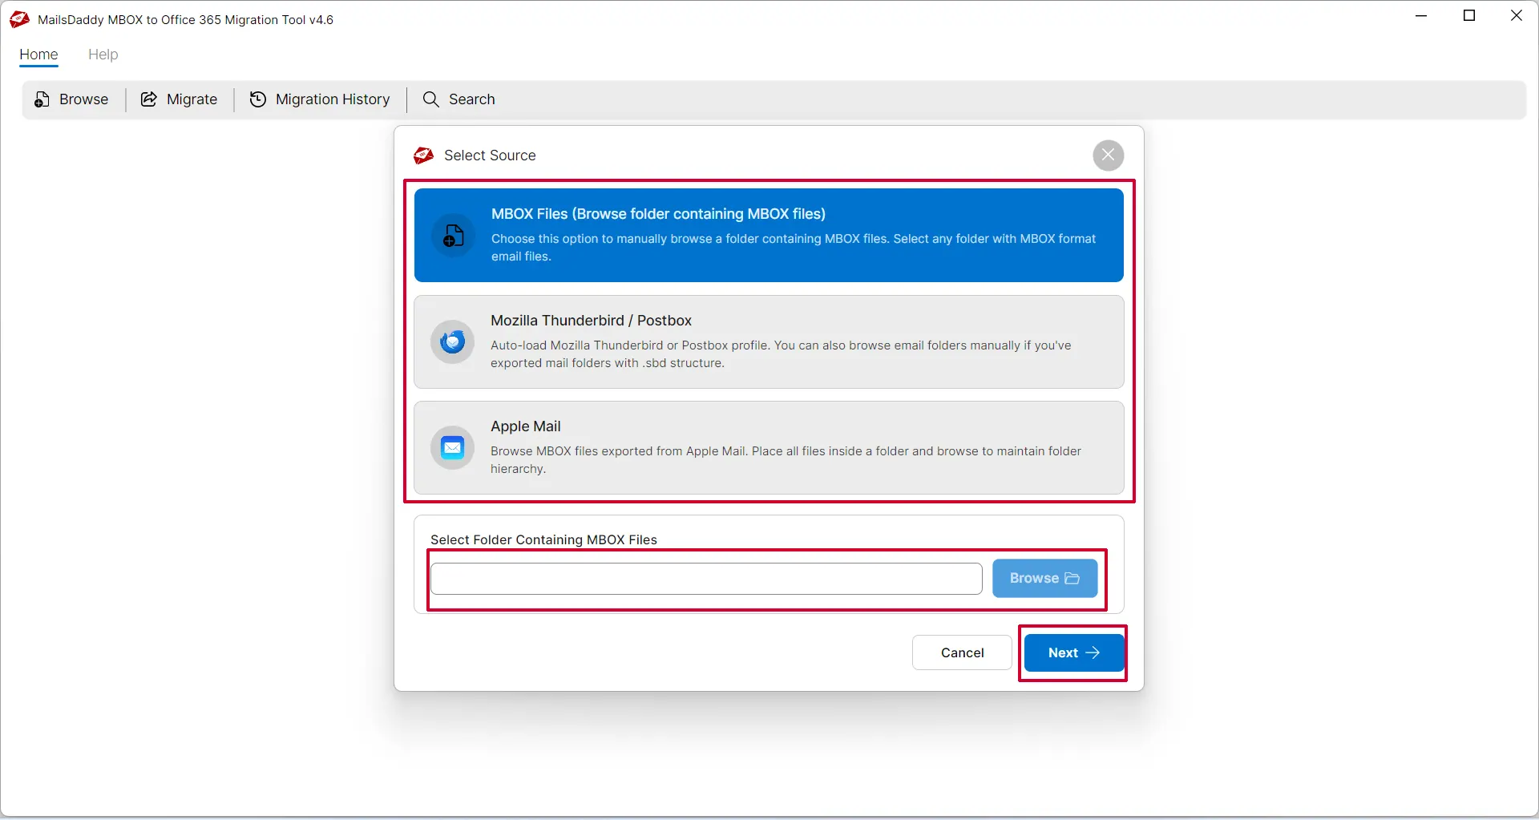Open the Help tab

(x=103, y=55)
